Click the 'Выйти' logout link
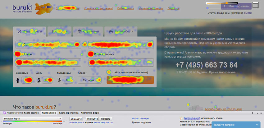 [248, 13]
